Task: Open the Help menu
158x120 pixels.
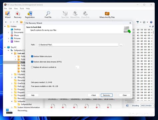Action: [28, 9]
